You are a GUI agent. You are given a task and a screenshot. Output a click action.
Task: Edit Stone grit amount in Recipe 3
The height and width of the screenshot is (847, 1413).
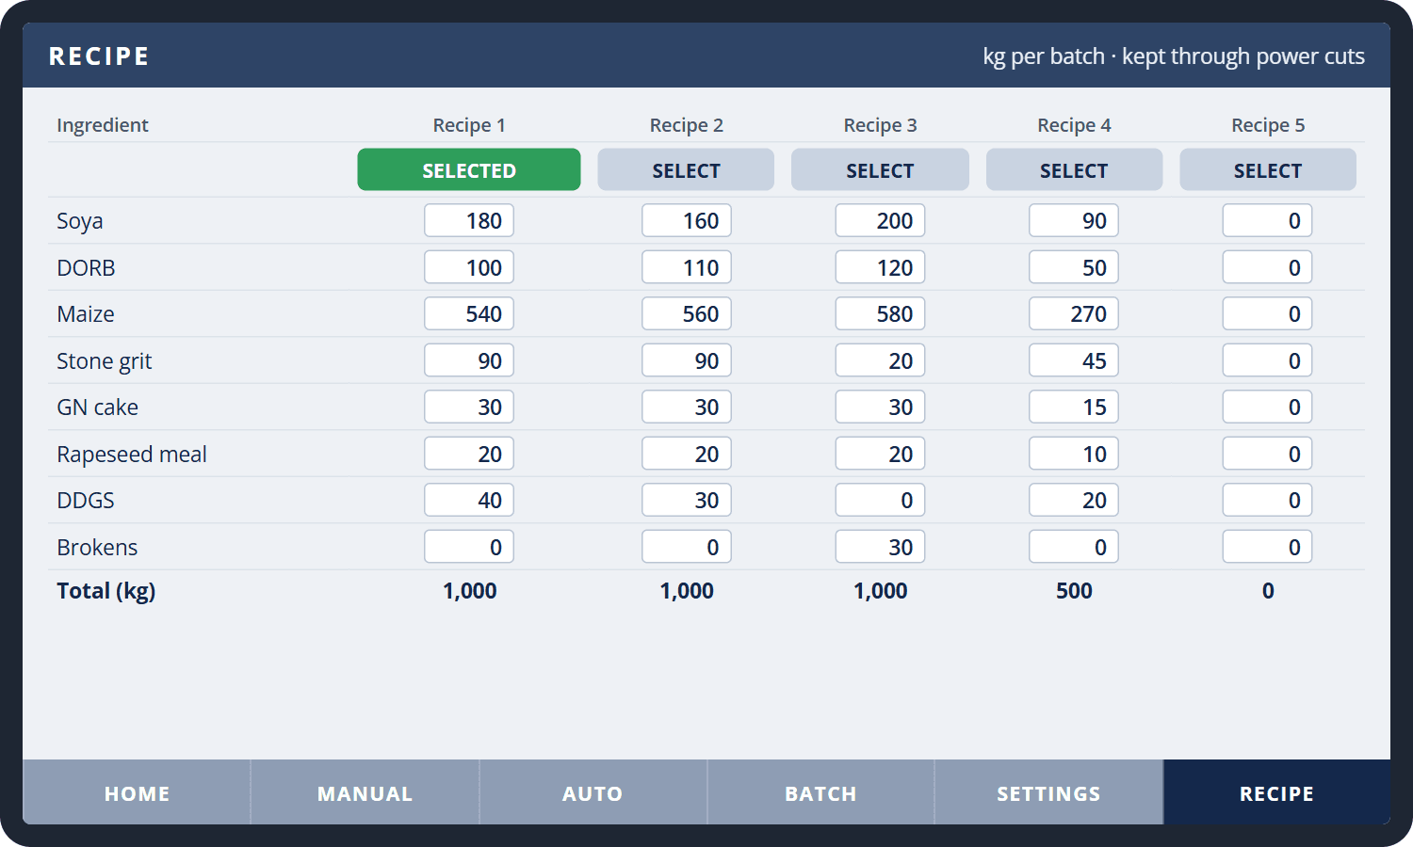click(880, 360)
